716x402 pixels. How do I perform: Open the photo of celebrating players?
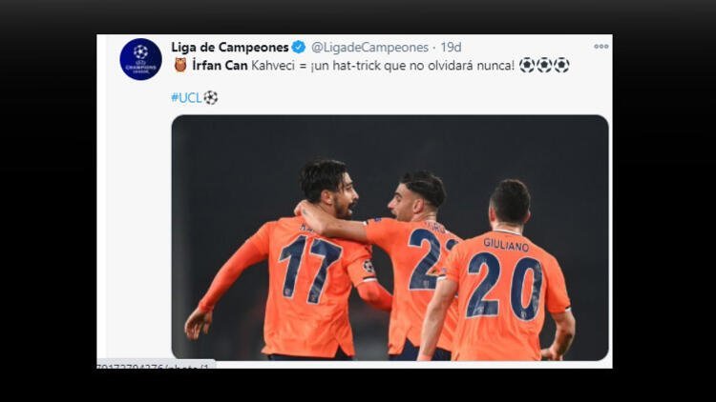coord(390,237)
